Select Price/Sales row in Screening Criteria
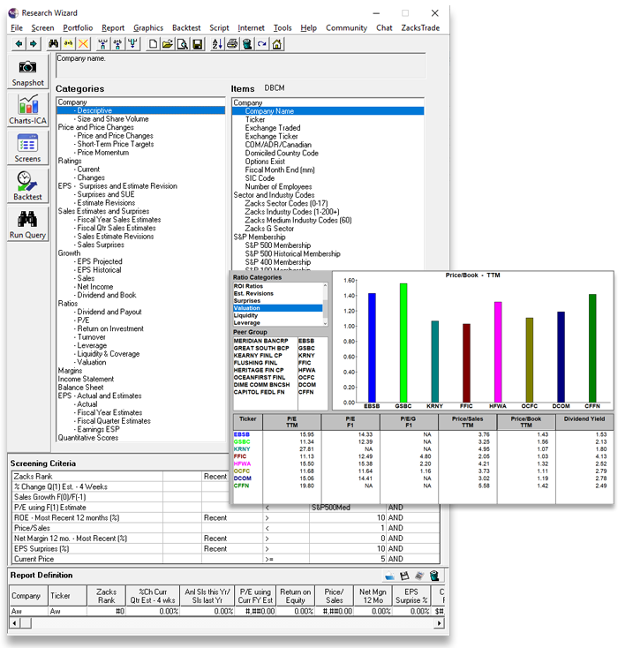 226,528
